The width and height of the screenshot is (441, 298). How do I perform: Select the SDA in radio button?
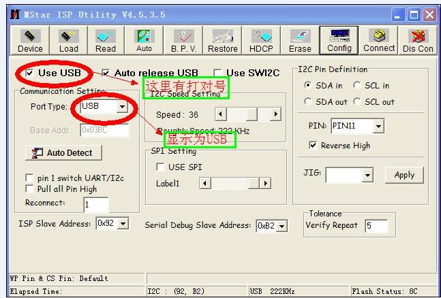pos(308,85)
